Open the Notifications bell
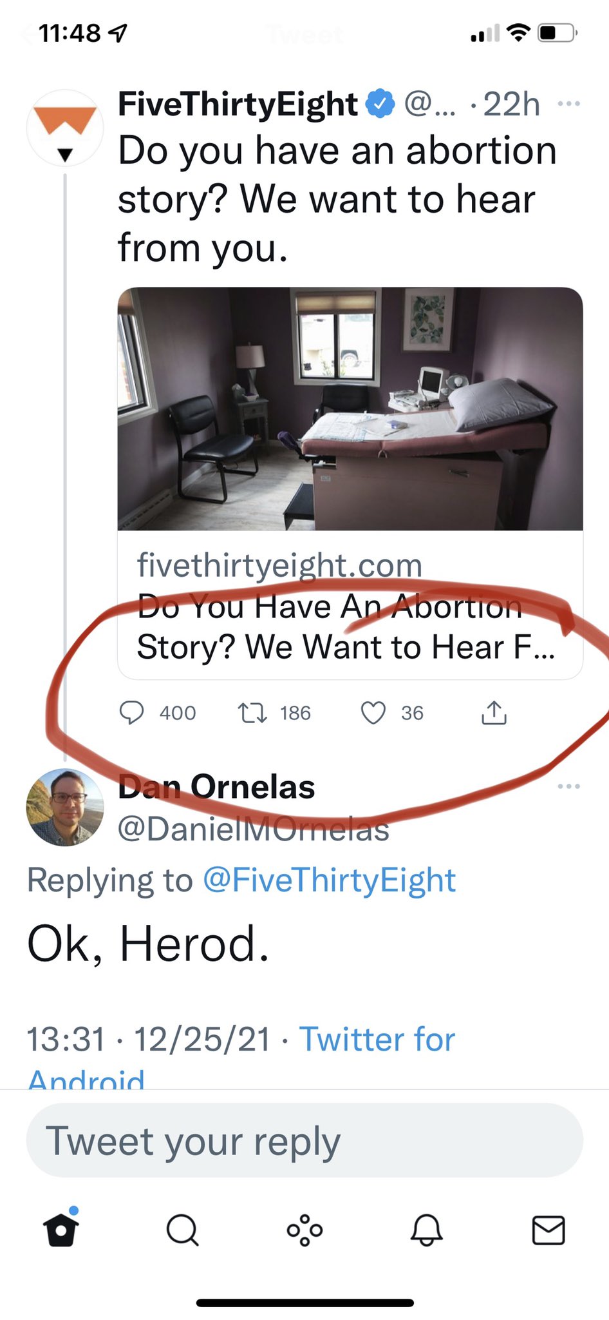Image resolution: width=609 pixels, height=1320 pixels. tap(426, 1230)
